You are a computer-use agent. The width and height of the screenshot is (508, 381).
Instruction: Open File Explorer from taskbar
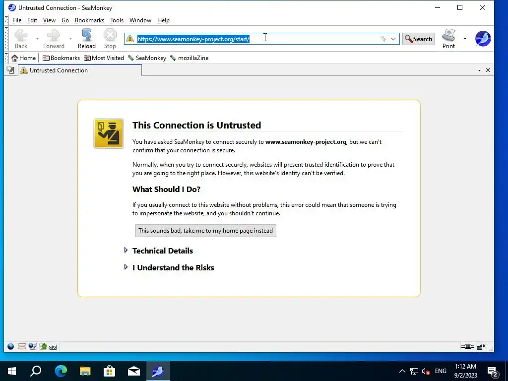click(x=85, y=371)
